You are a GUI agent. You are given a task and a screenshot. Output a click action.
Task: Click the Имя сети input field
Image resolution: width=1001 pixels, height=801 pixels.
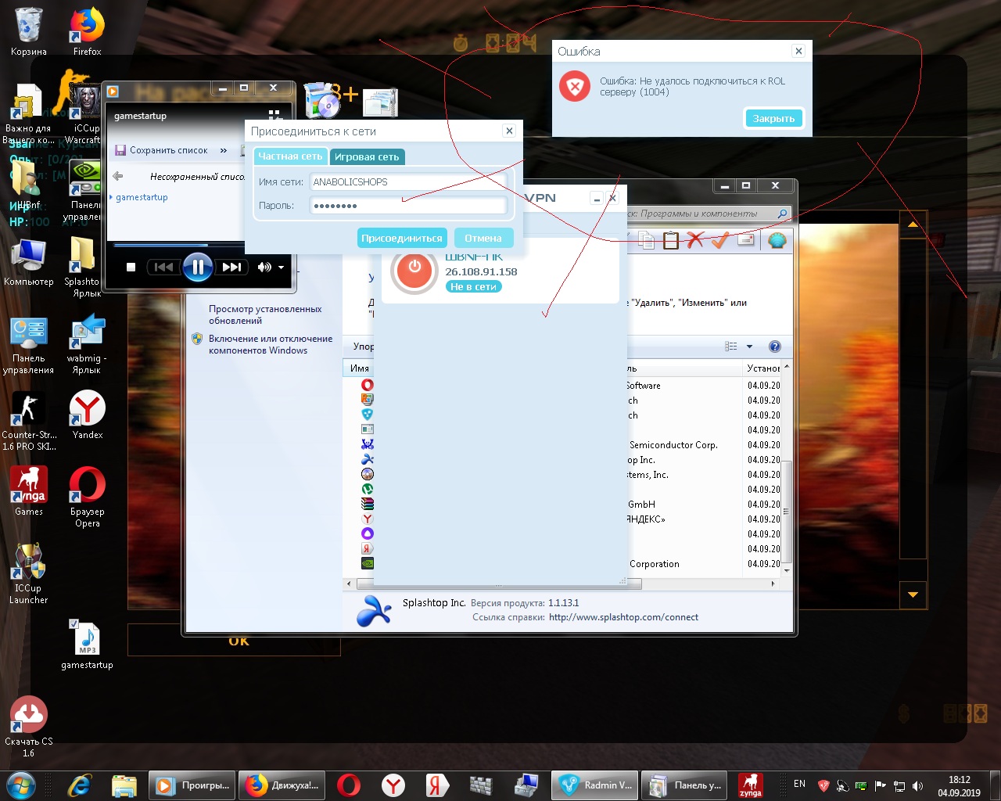[408, 181]
